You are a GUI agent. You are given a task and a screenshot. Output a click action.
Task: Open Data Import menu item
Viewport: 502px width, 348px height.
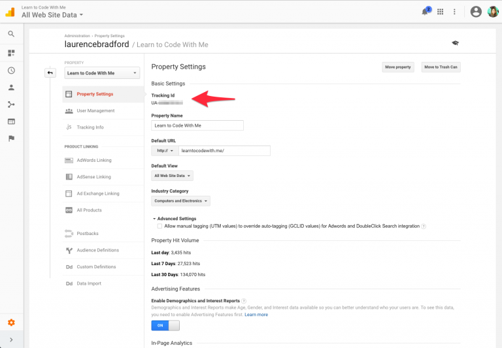pyautogui.click(x=103, y=283)
